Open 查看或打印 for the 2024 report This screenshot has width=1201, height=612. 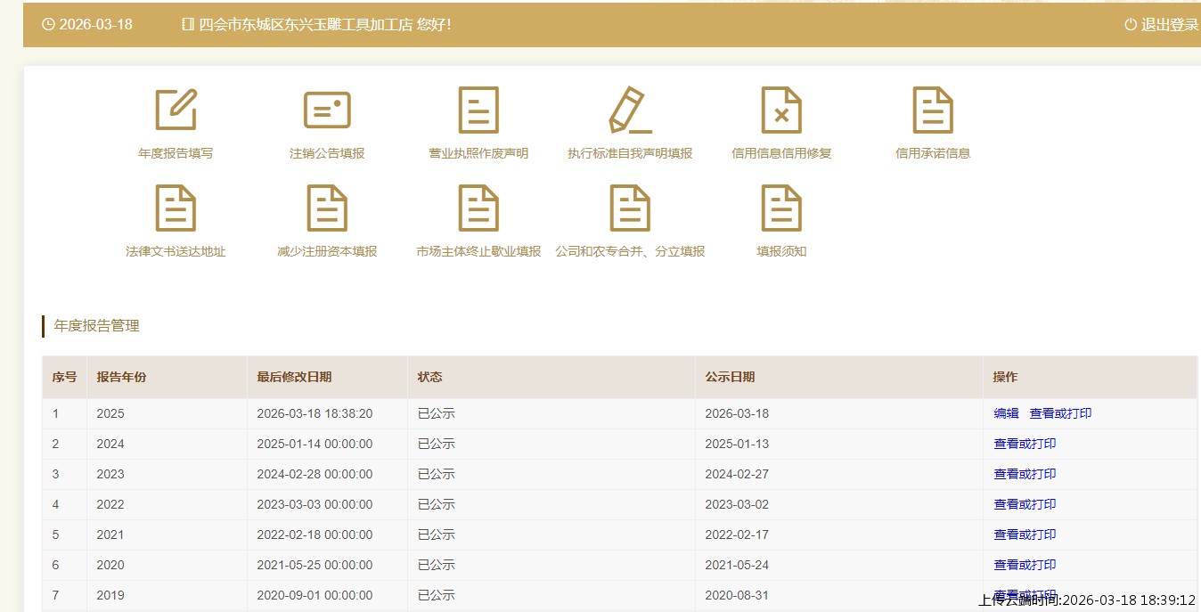1025,444
